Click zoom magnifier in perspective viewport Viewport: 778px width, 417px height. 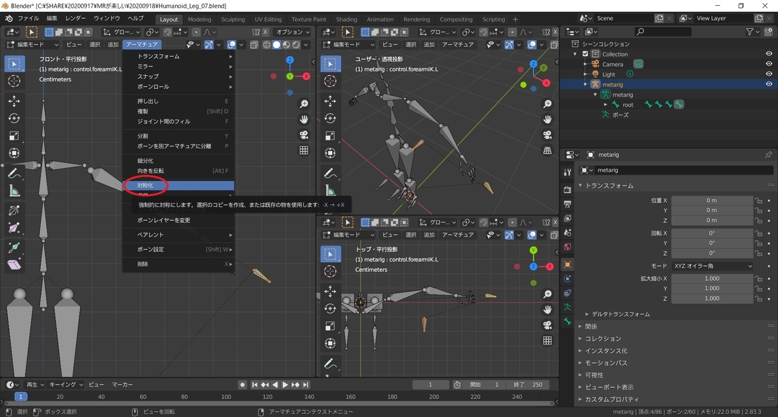[x=548, y=104]
